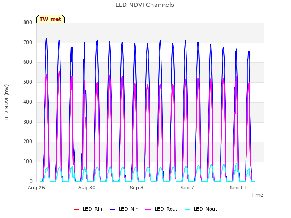
Task: Click the 700 y-axis tick label
Action: (28, 42)
